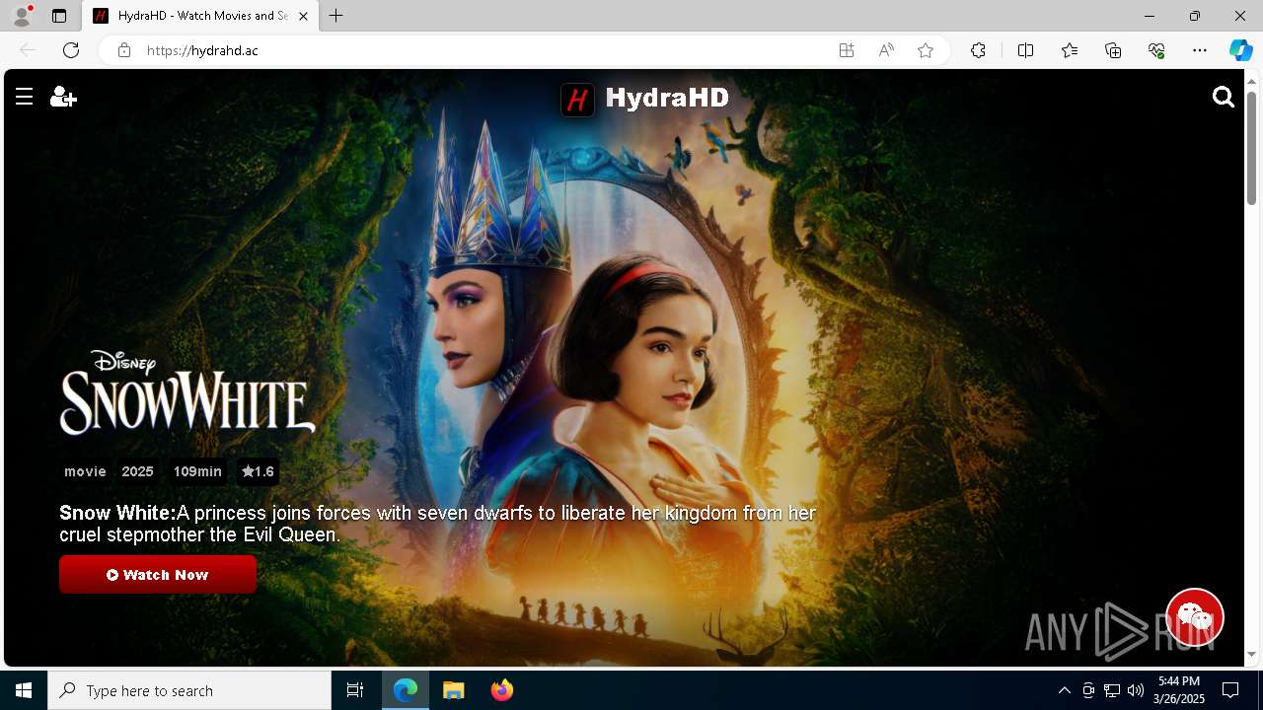Select the HydraHD browser tab
The height and width of the screenshot is (710, 1263).
coord(200,16)
